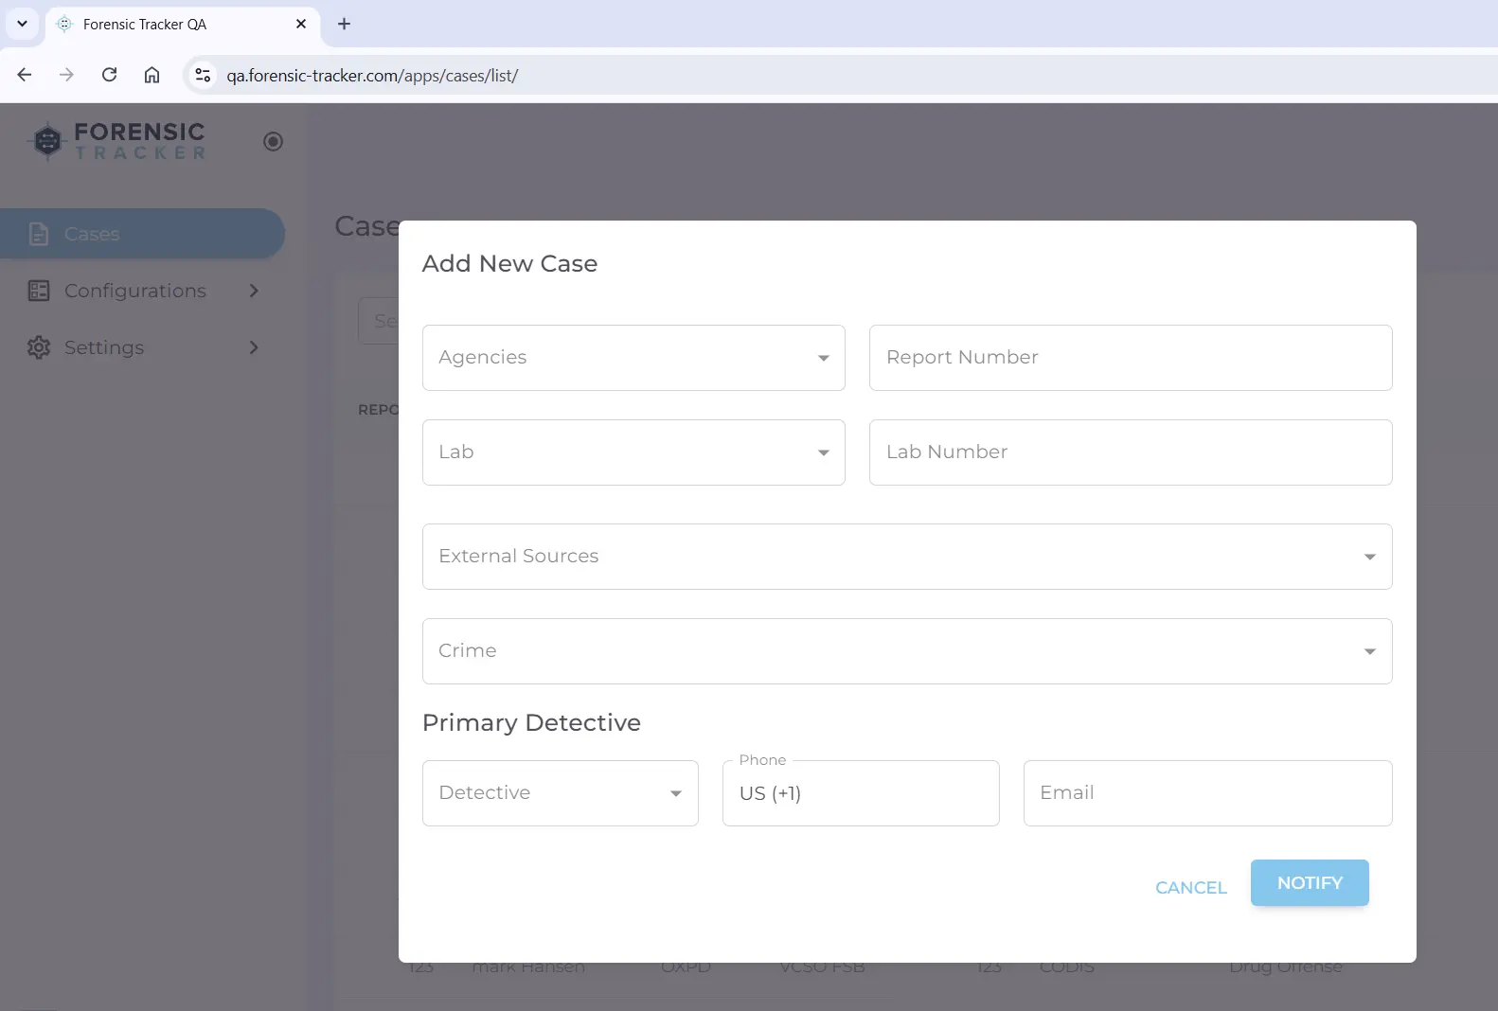Open a new browser tab
The height and width of the screenshot is (1011, 1498).
(344, 24)
